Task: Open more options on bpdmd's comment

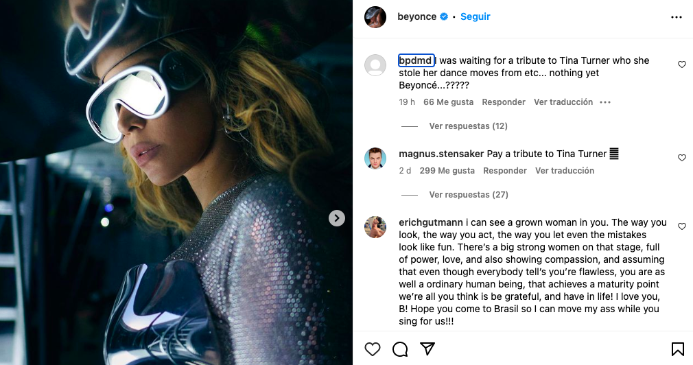Action: coord(604,102)
